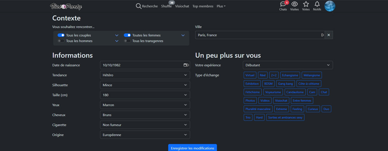Click the icon inside the Ville field
Viewport: 388px width, 151px height.
click(x=322, y=35)
